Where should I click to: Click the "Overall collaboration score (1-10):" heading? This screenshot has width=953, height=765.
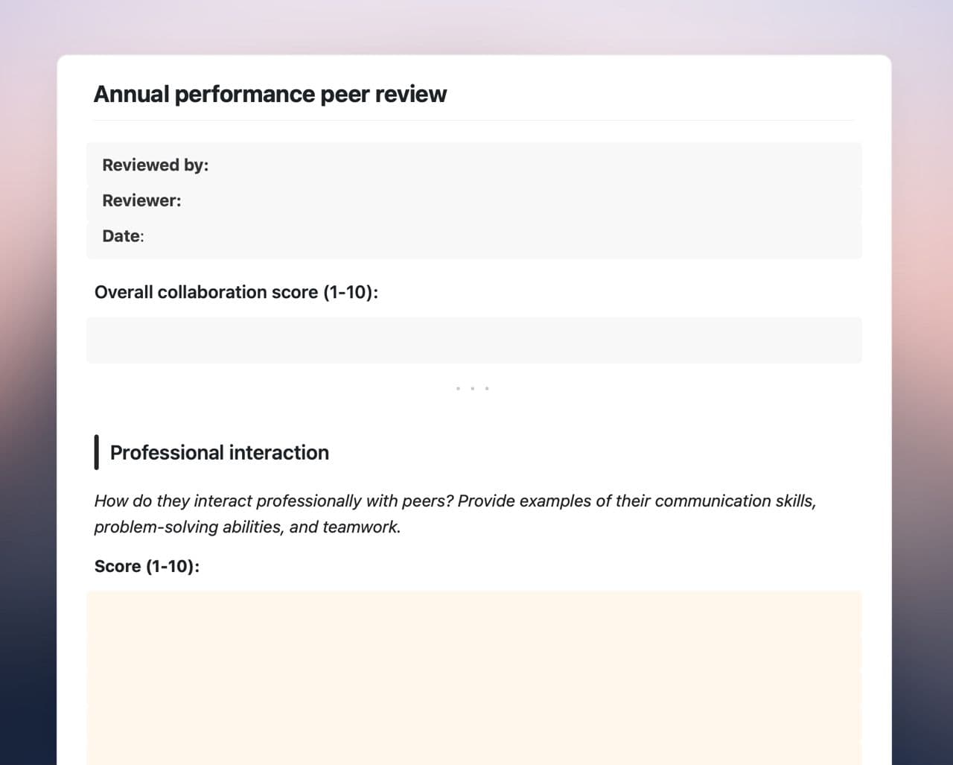236,292
